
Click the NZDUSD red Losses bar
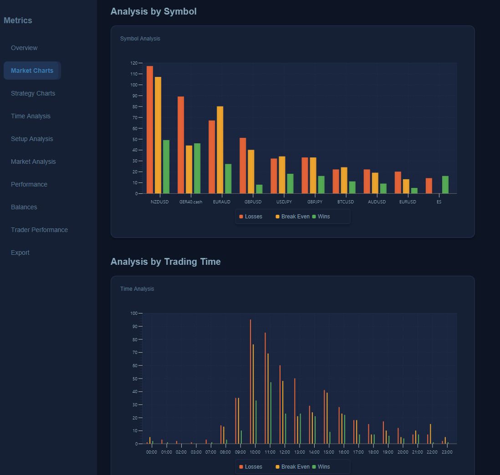pyautogui.click(x=150, y=130)
